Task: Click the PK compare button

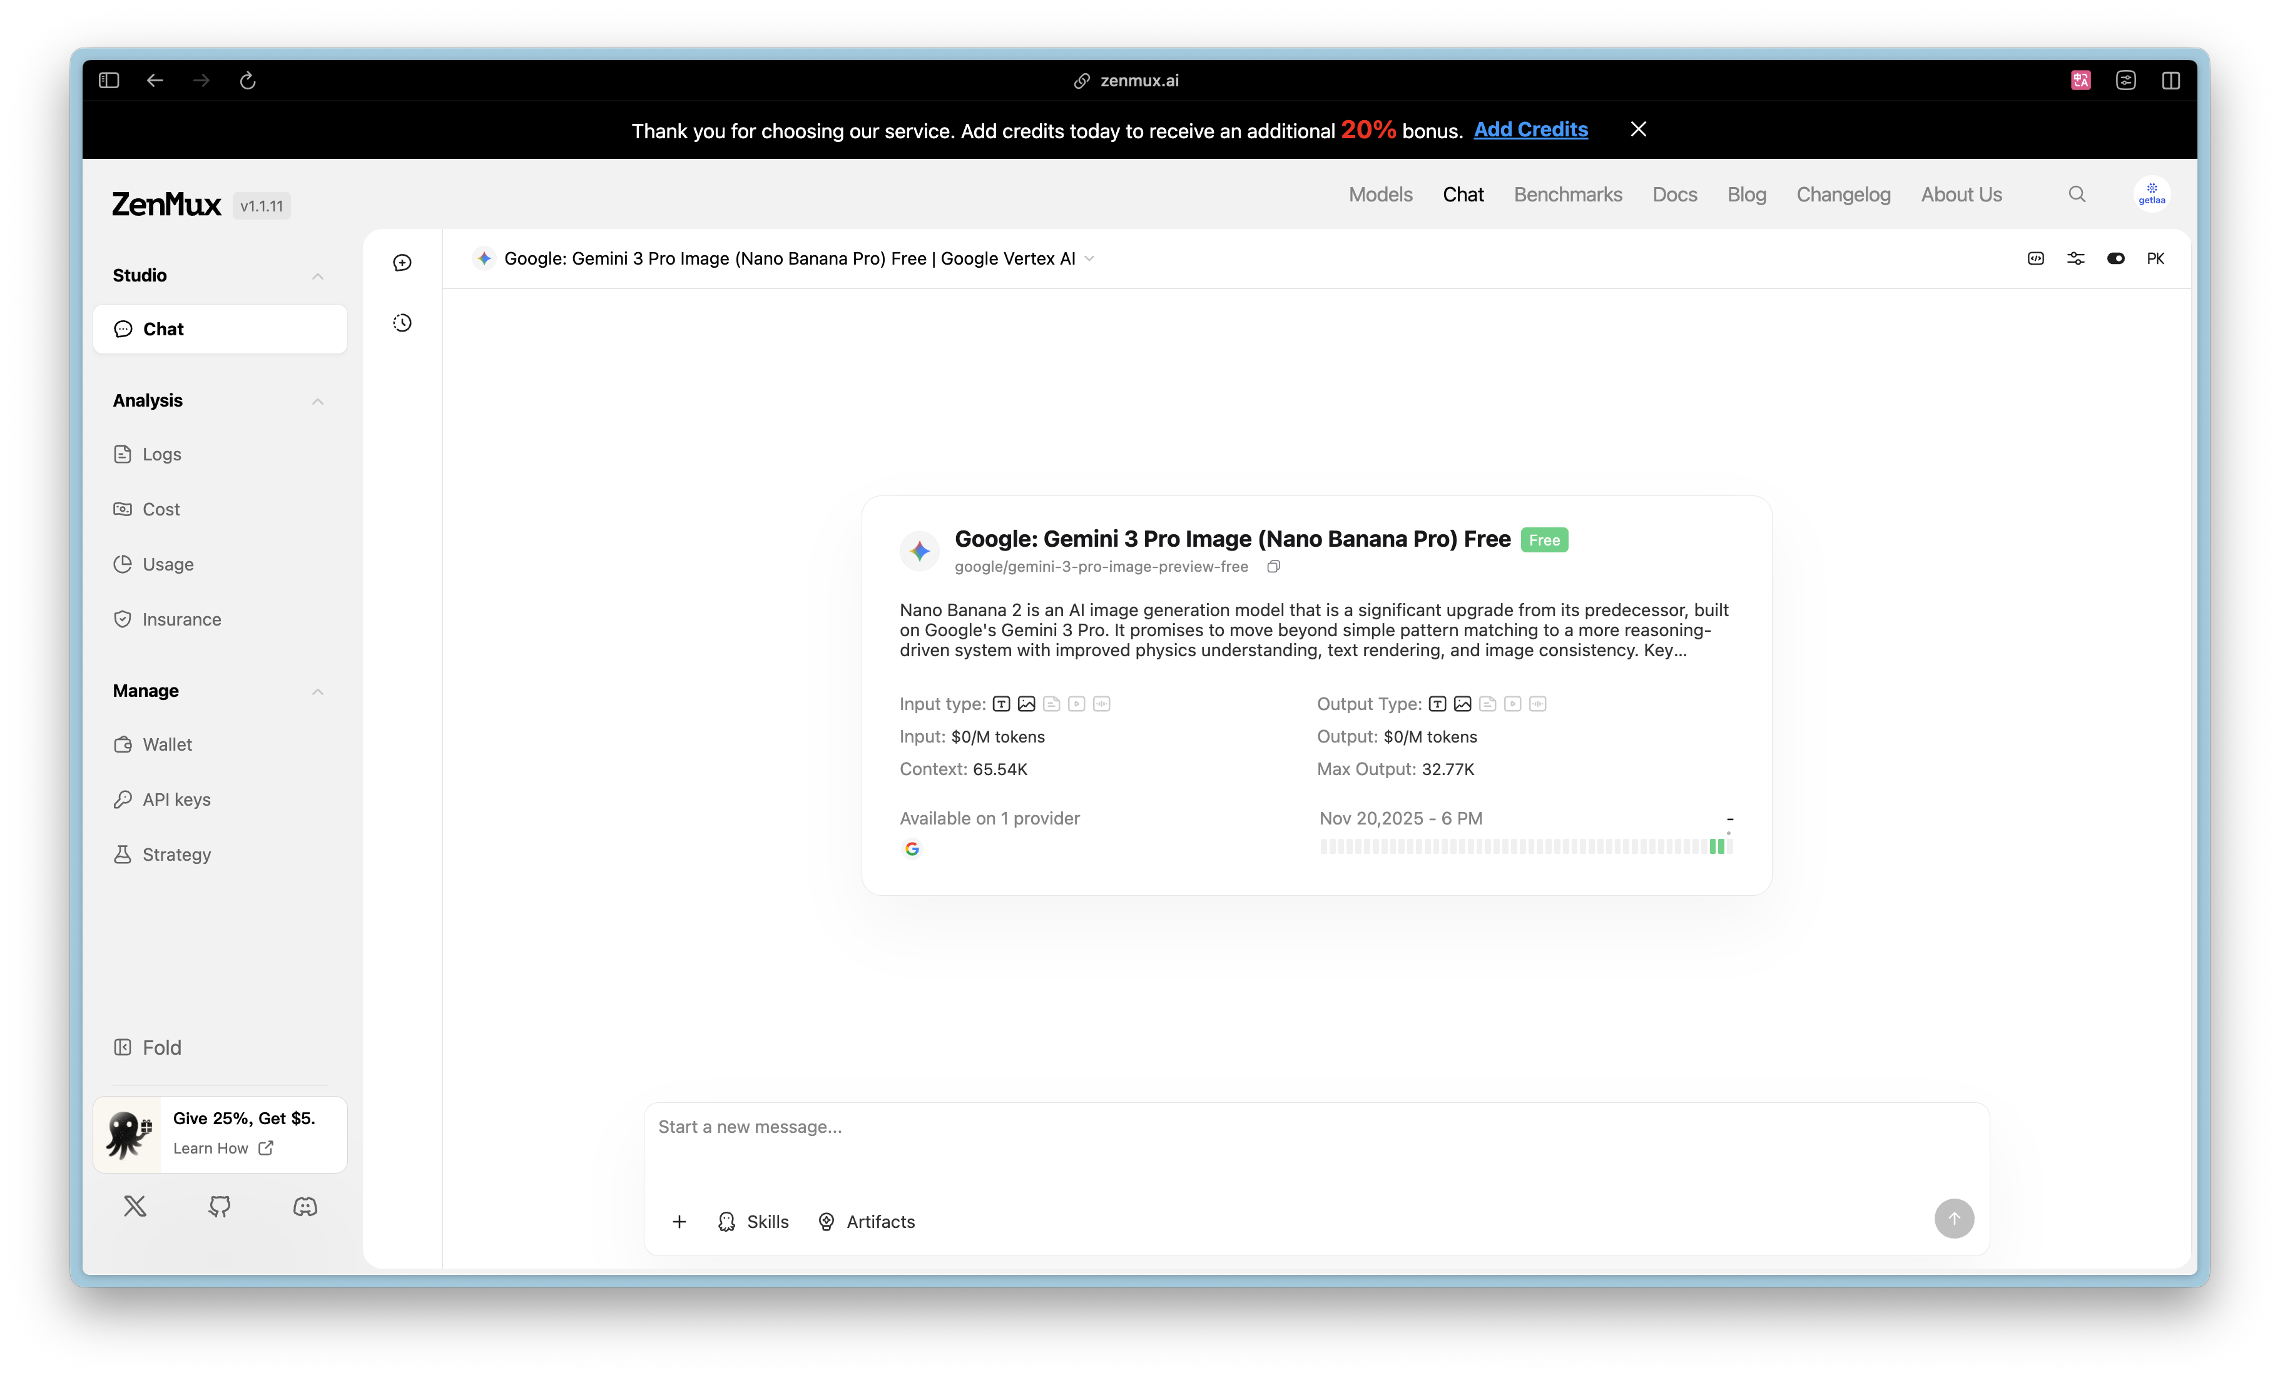Action: tap(2156, 259)
